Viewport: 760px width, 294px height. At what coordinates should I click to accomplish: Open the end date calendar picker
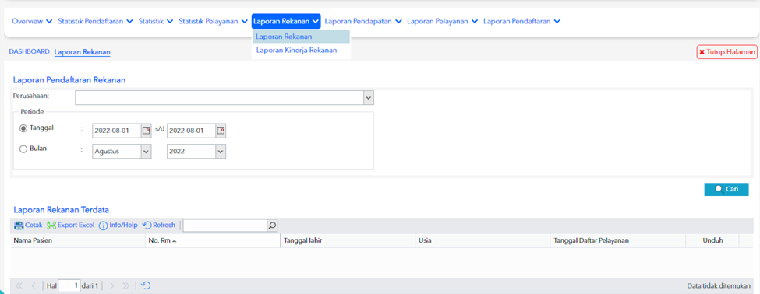tap(221, 131)
